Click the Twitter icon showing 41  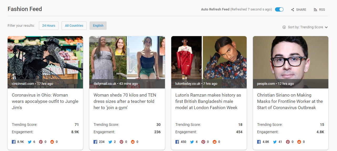point(275,142)
